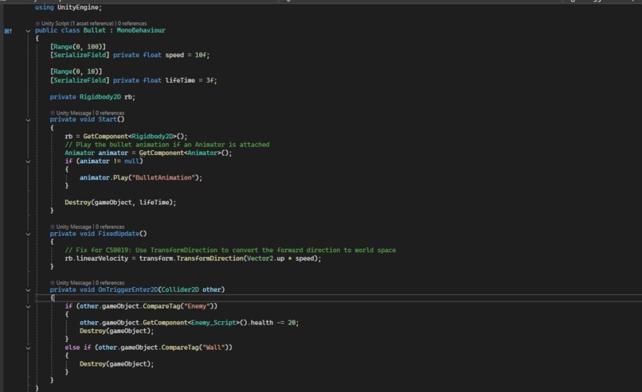Click the '10f' speed value
The width and height of the screenshot is (642, 392).
[x=200, y=55]
